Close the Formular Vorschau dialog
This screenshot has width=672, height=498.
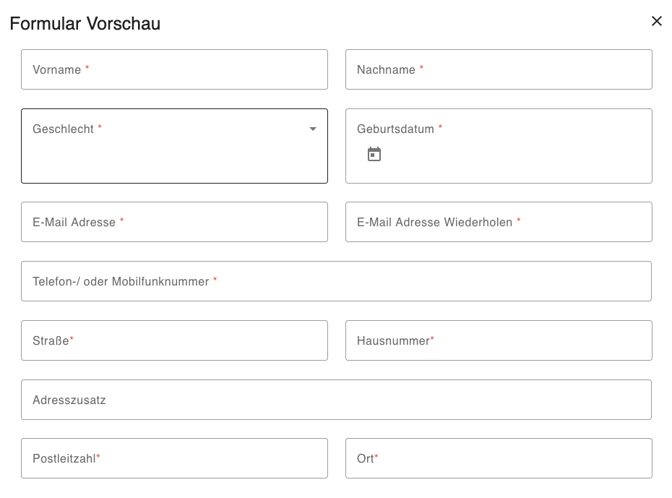(657, 21)
